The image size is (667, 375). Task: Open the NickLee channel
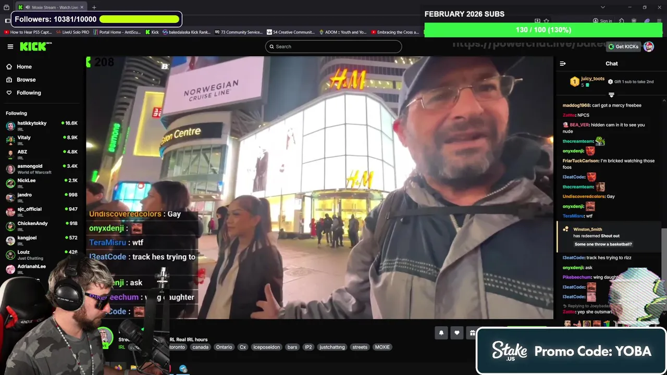[42, 183]
